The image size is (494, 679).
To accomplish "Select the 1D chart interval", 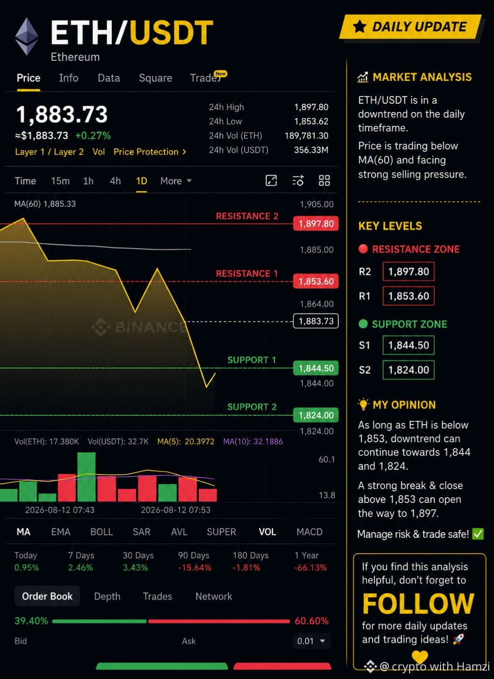I will tap(141, 181).
